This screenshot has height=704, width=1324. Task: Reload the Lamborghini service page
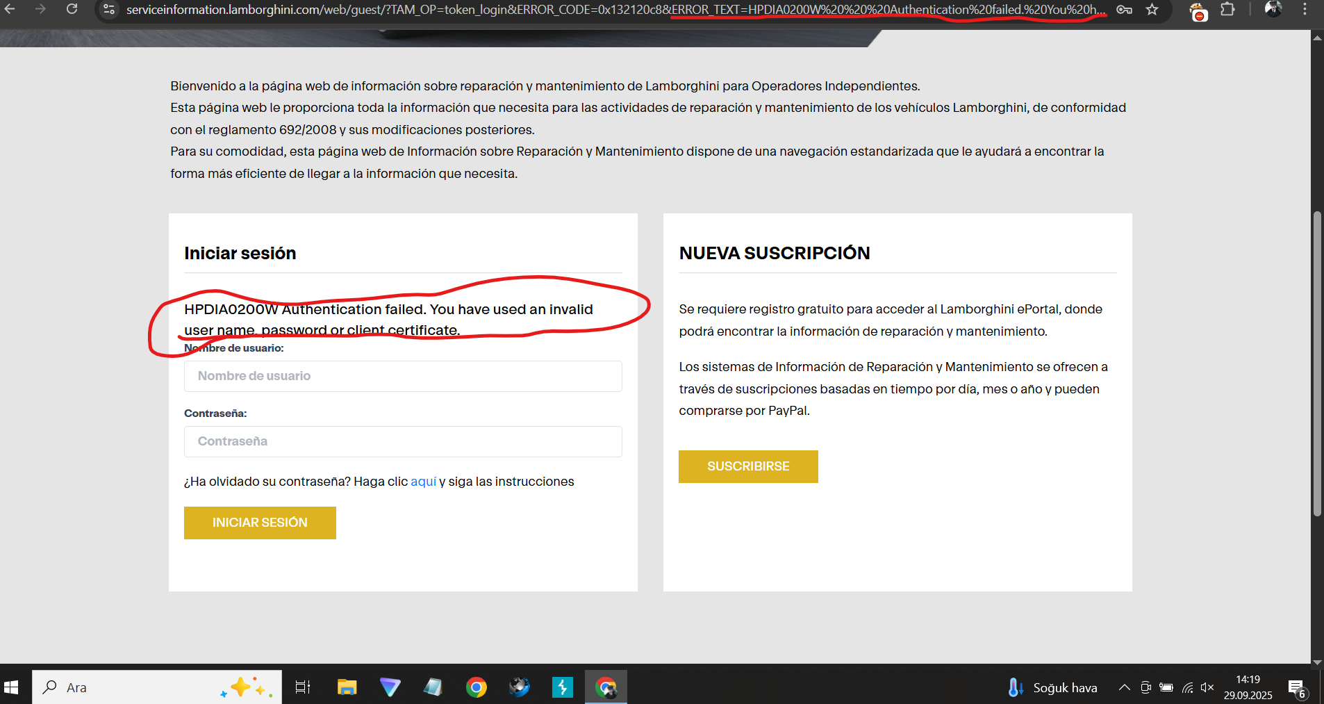(x=72, y=9)
